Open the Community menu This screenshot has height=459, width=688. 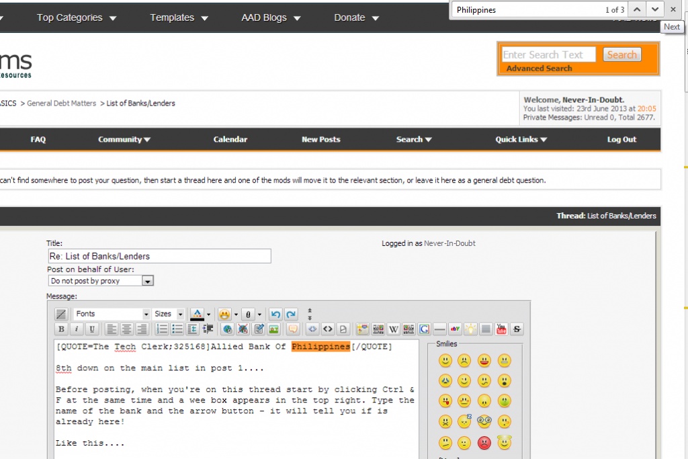pos(124,140)
